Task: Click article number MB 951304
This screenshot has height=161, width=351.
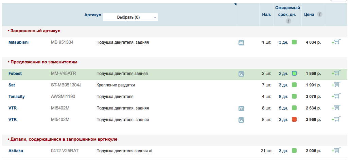Action: [x=62, y=42]
